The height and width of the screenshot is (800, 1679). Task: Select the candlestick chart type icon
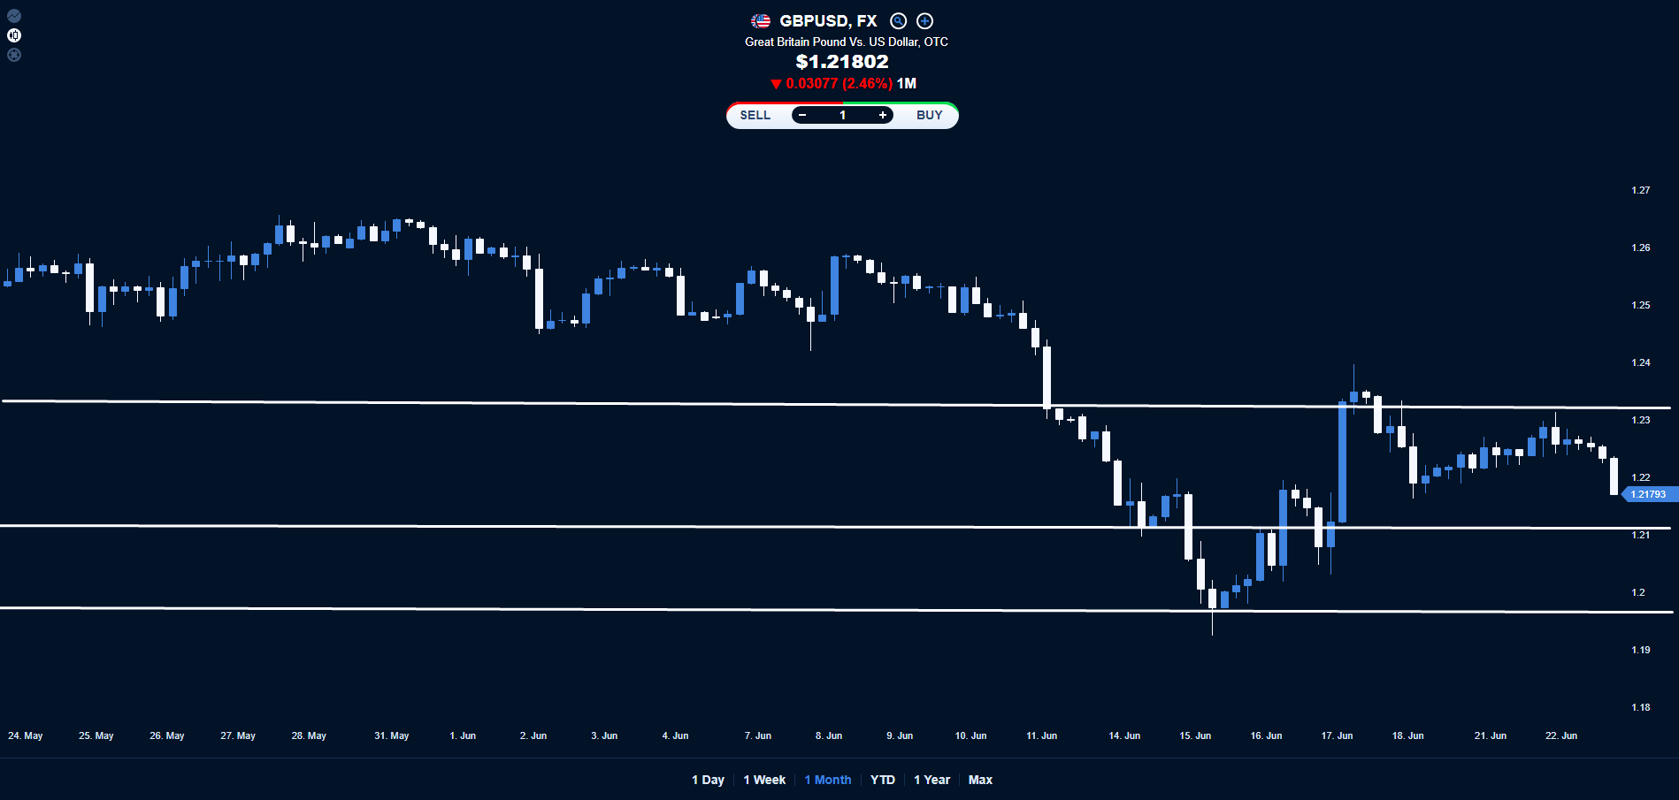(x=14, y=35)
